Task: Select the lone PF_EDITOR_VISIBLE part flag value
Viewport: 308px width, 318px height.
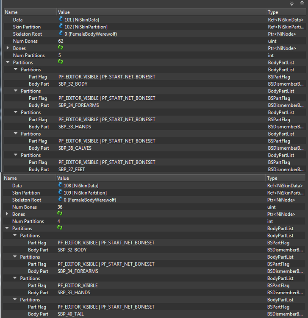Action: tap(78, 285)
